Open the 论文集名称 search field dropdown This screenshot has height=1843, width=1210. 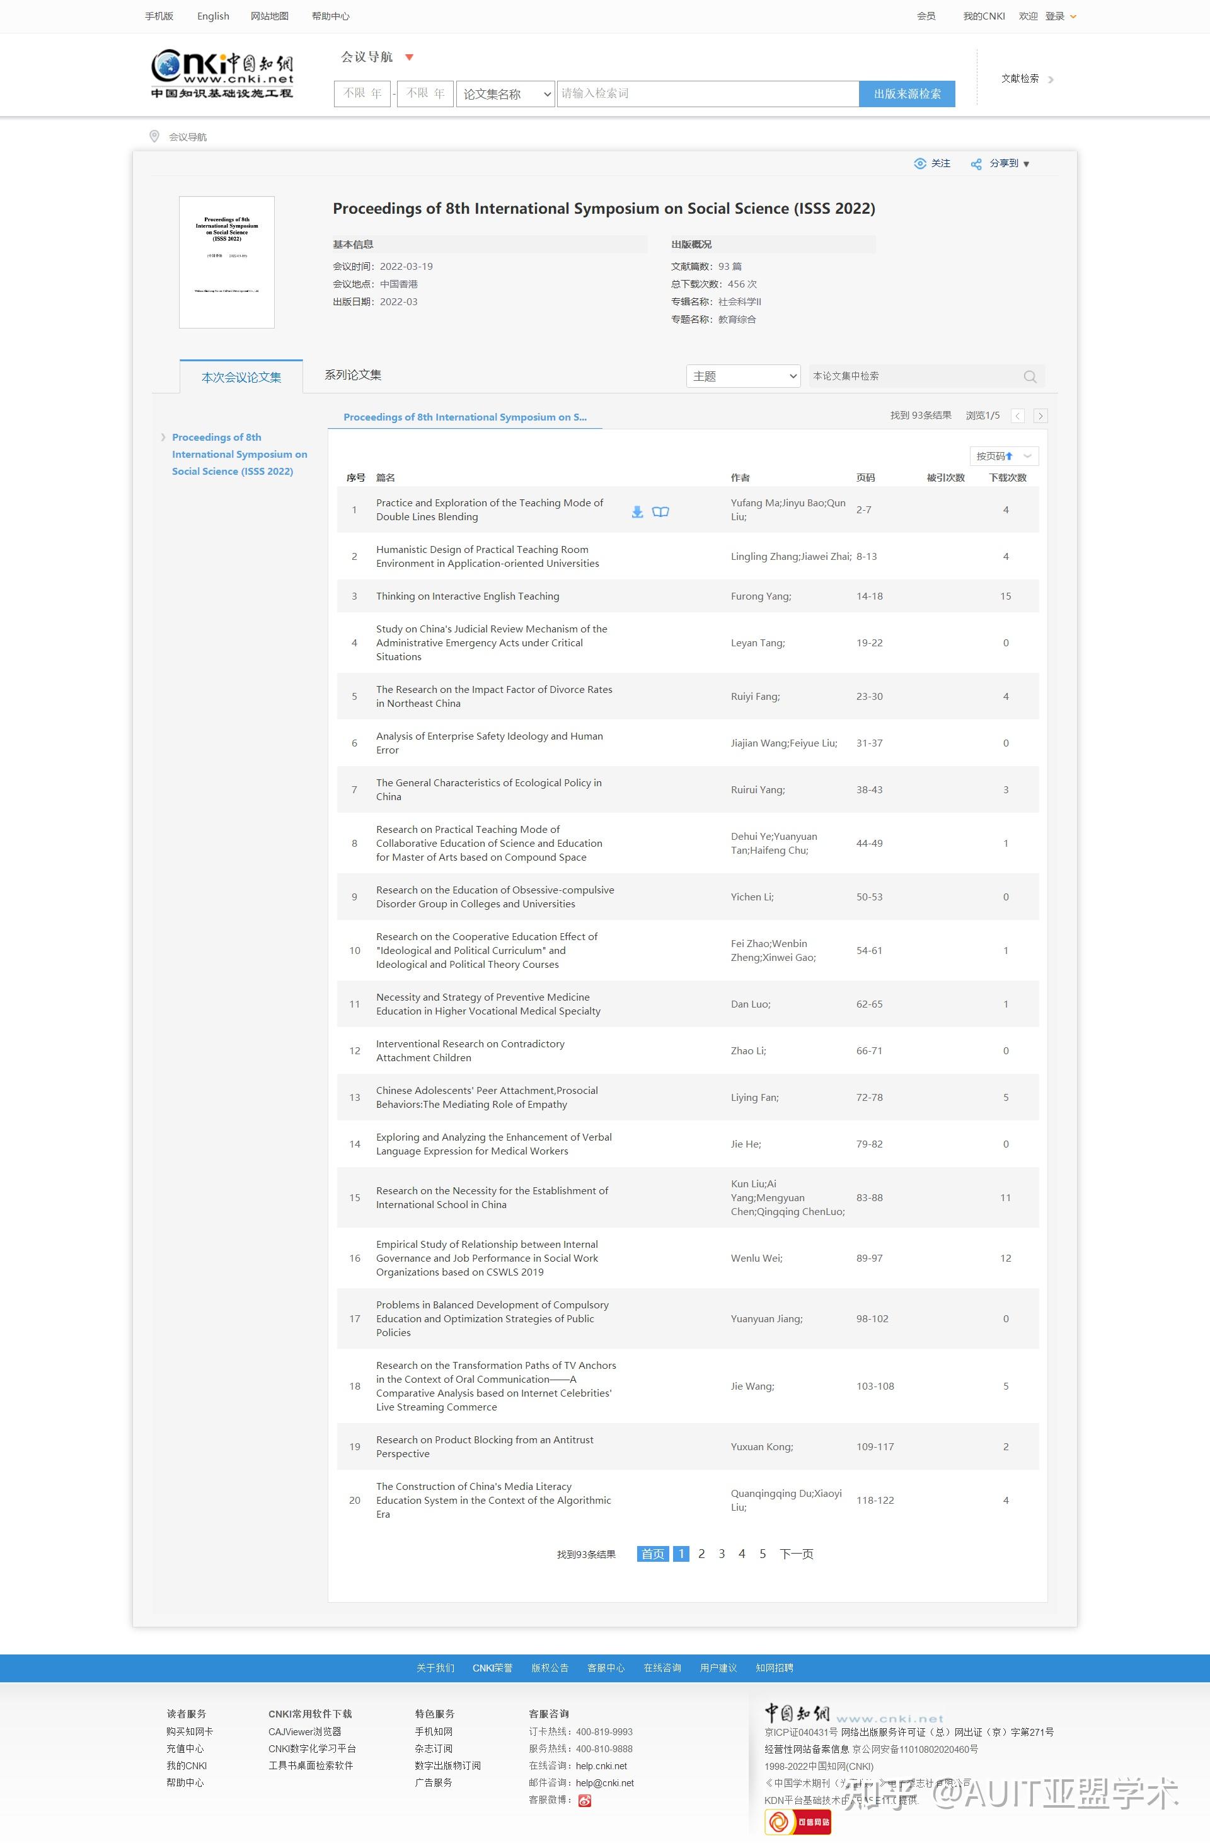click(505, 94)
